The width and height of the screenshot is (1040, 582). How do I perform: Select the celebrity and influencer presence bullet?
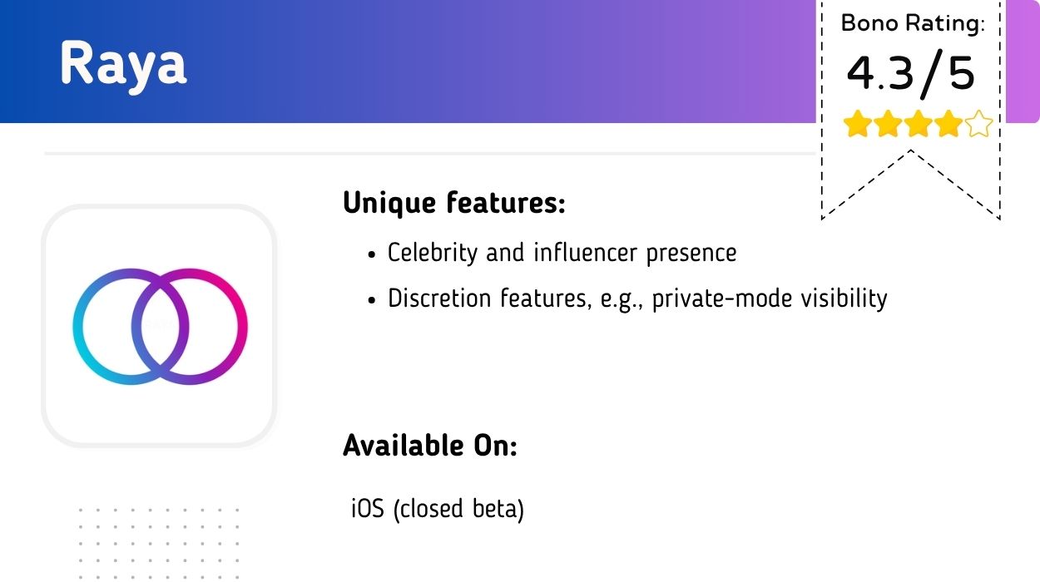pos(562,253)
